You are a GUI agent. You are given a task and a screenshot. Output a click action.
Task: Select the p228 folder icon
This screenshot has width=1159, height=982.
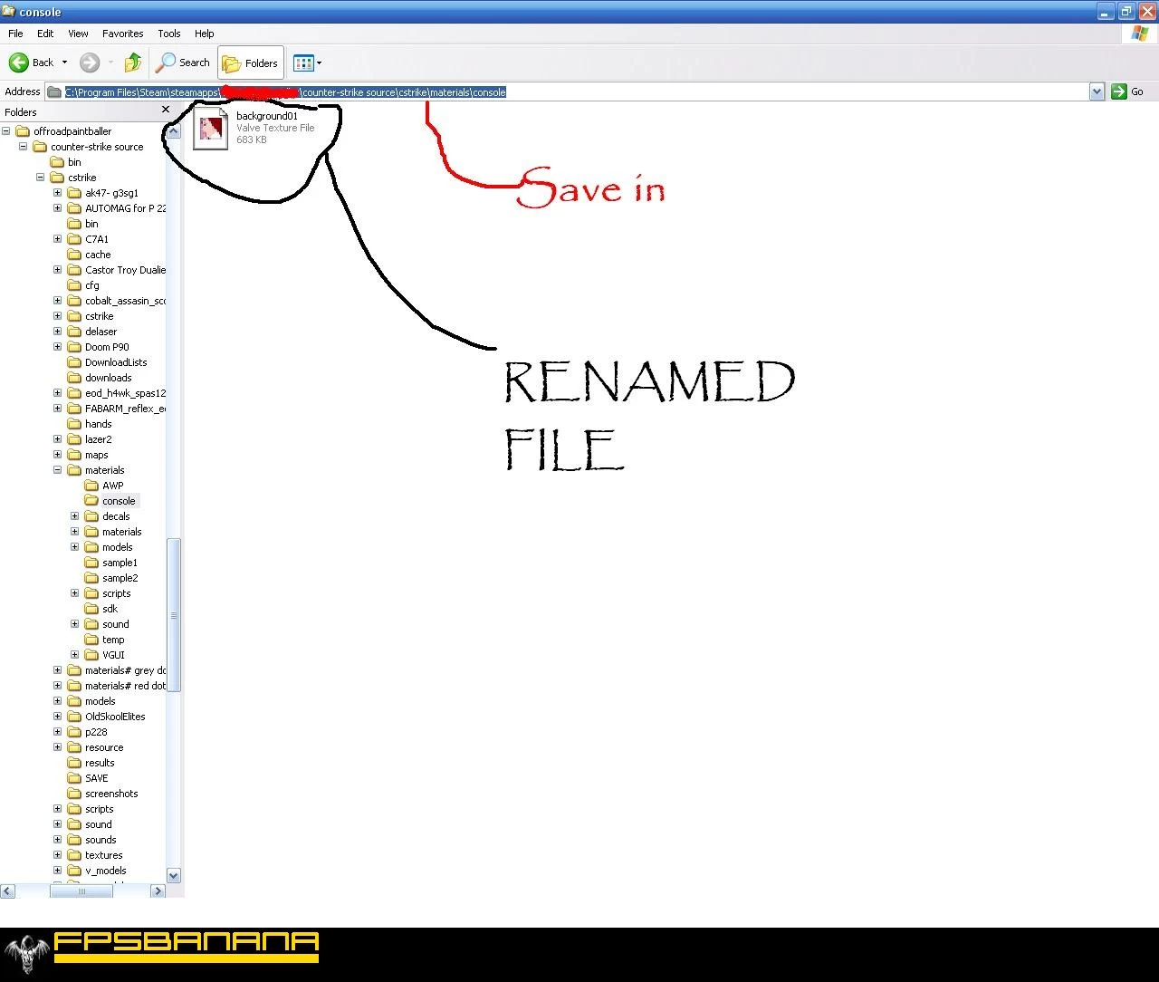[74, 732]
